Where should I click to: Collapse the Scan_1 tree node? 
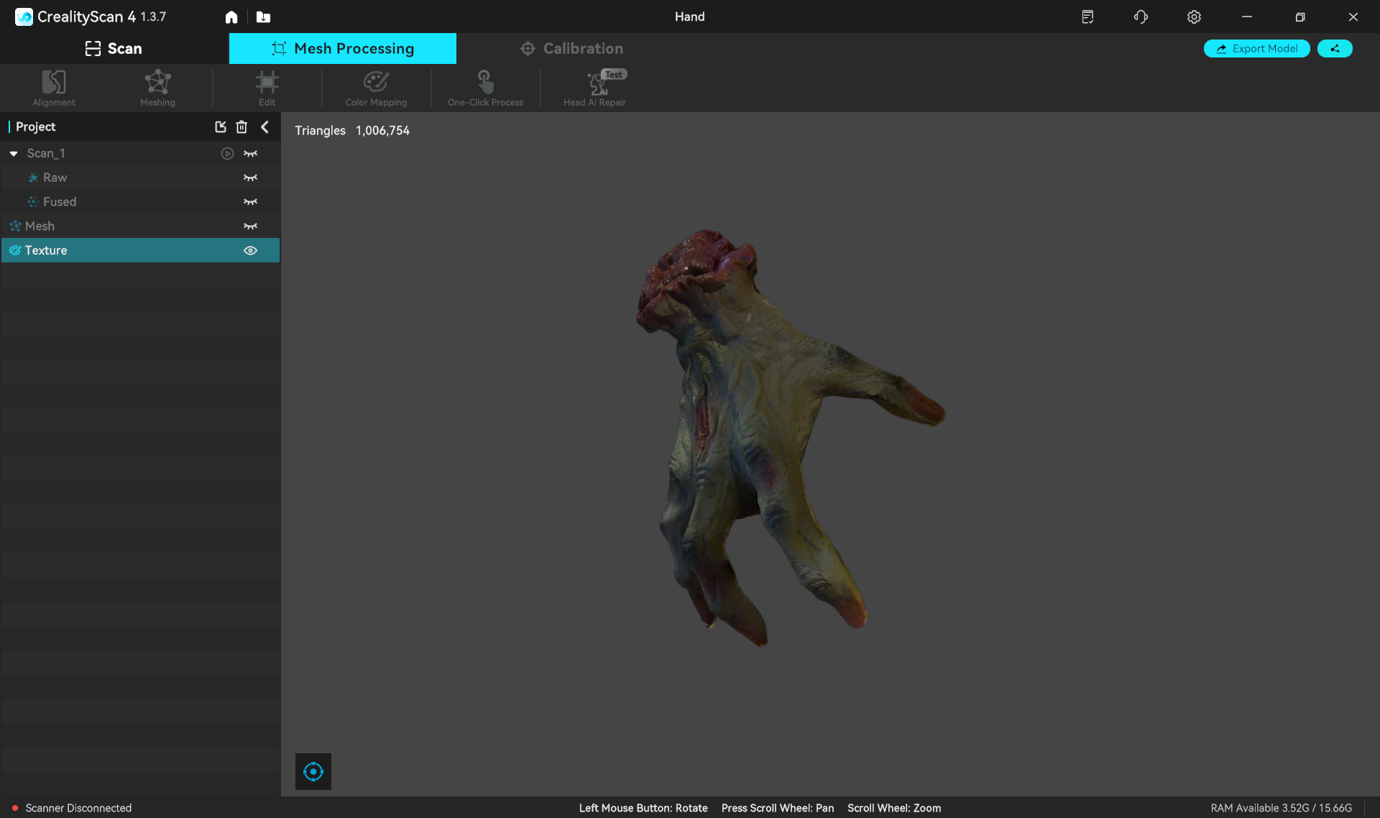[14, 154]
